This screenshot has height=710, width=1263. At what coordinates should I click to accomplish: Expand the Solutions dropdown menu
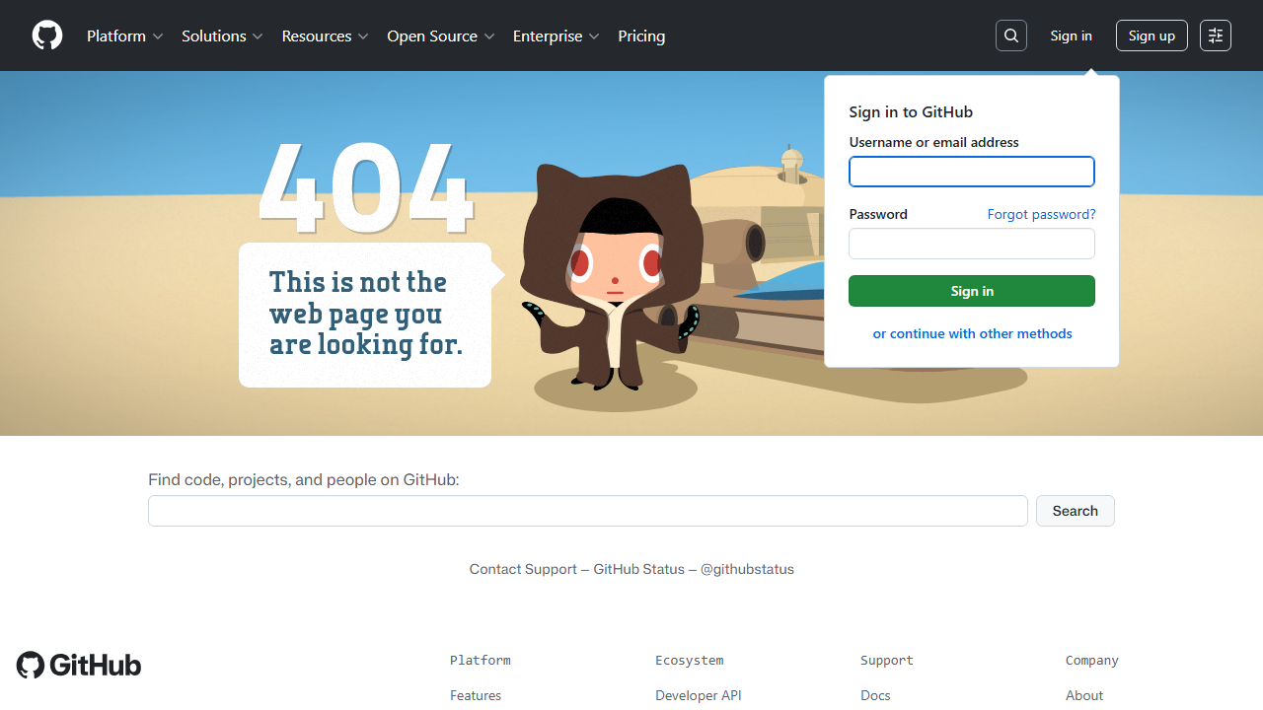point(222,35)
